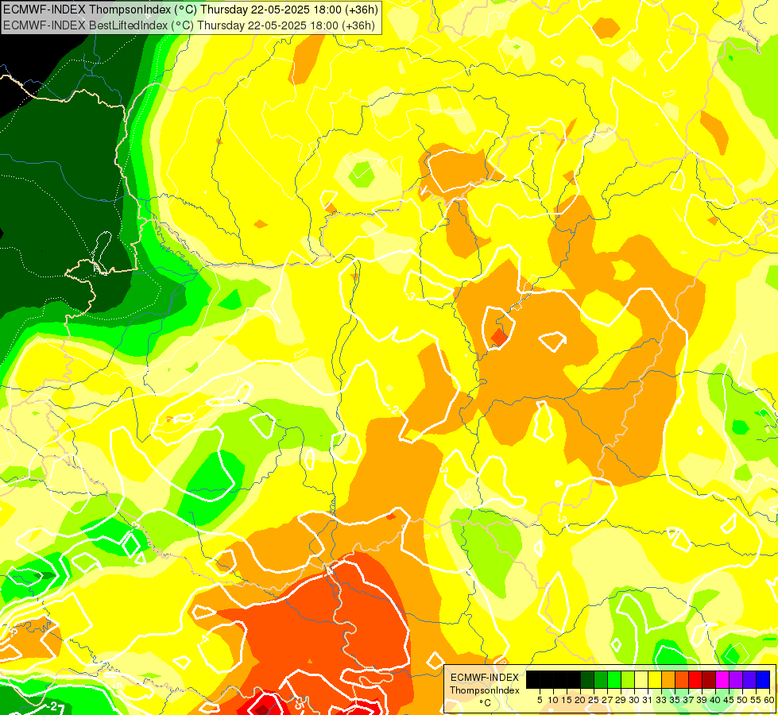This screenshot has height=715, width=778.
Task: Click the legend scale value 55
Action: (x=756, y=700)
